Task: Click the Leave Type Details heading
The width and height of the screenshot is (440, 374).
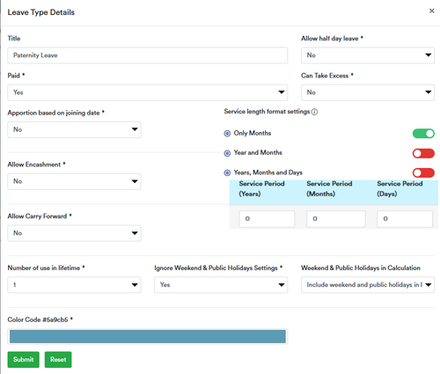Action: click(41, 12)
